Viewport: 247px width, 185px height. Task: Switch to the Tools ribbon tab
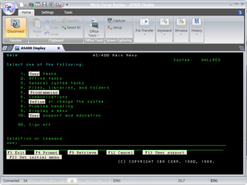pos(68,12)
